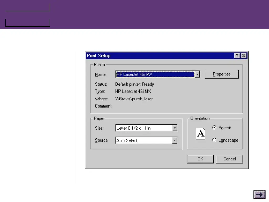Screen dimensions: 269x202
Task: Click the Cancel button
Action: pos(230,159)
